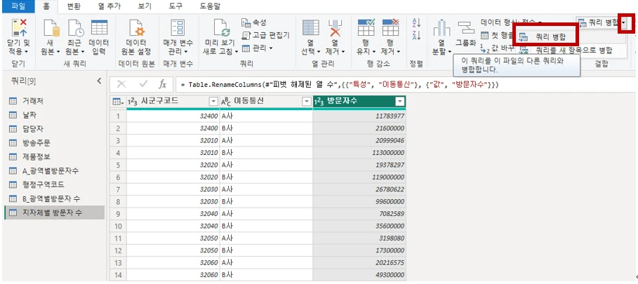Click Use First Row as Headers (첫 행) icon
Image resolution: width=638 pixels, height=284 pixels.
click(484, 35)
